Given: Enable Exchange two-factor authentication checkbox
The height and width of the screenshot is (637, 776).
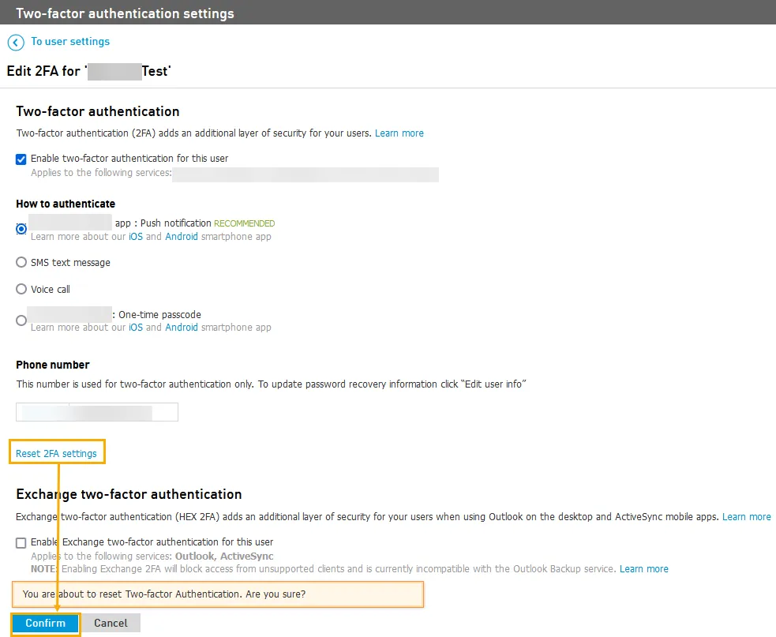Looking at the screenshot, I should [21, 543].
